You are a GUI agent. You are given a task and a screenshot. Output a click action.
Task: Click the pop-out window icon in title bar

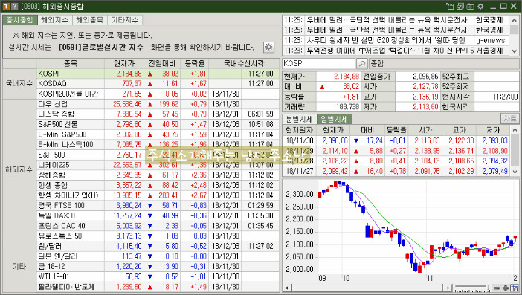[450, 6]
